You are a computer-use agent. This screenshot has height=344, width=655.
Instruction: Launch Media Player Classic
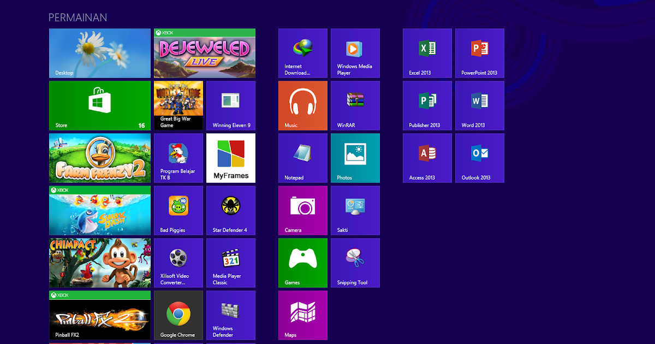[231, 263]
